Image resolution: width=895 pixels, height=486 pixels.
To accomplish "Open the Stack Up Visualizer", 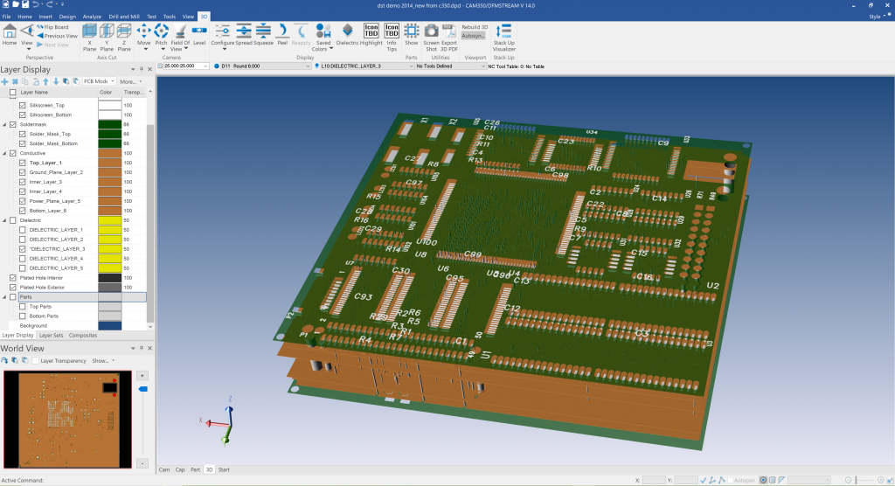I will tap(504, 37).
